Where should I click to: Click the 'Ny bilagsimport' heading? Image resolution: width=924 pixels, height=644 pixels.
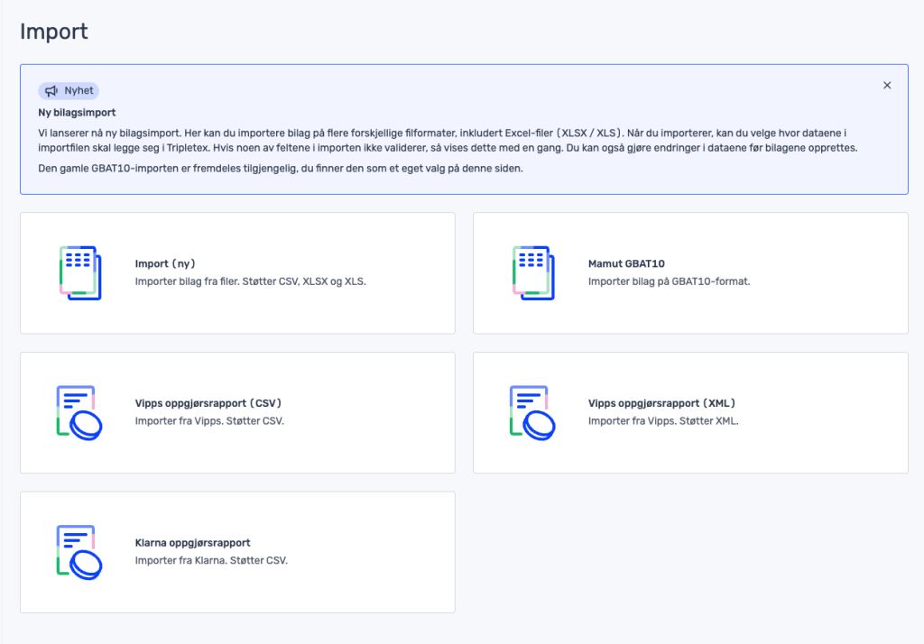pyautogui.click(x=78, y=113)
